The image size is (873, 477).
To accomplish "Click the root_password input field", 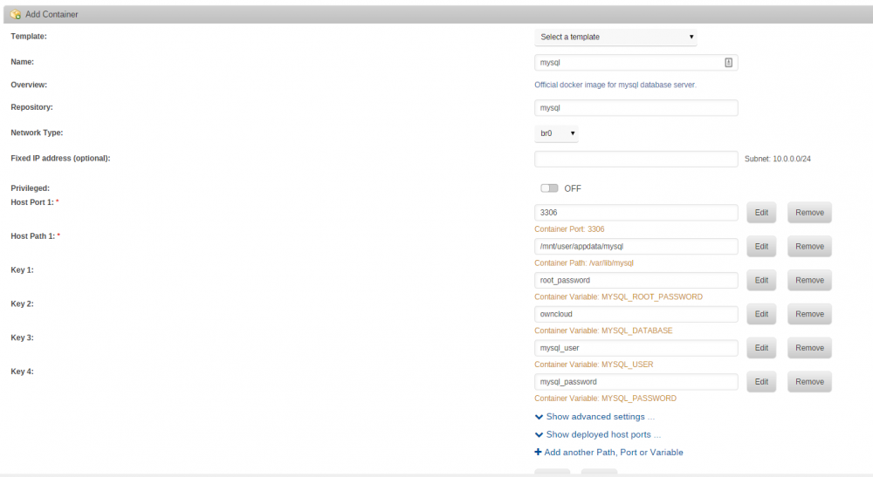I will [636, 280].
